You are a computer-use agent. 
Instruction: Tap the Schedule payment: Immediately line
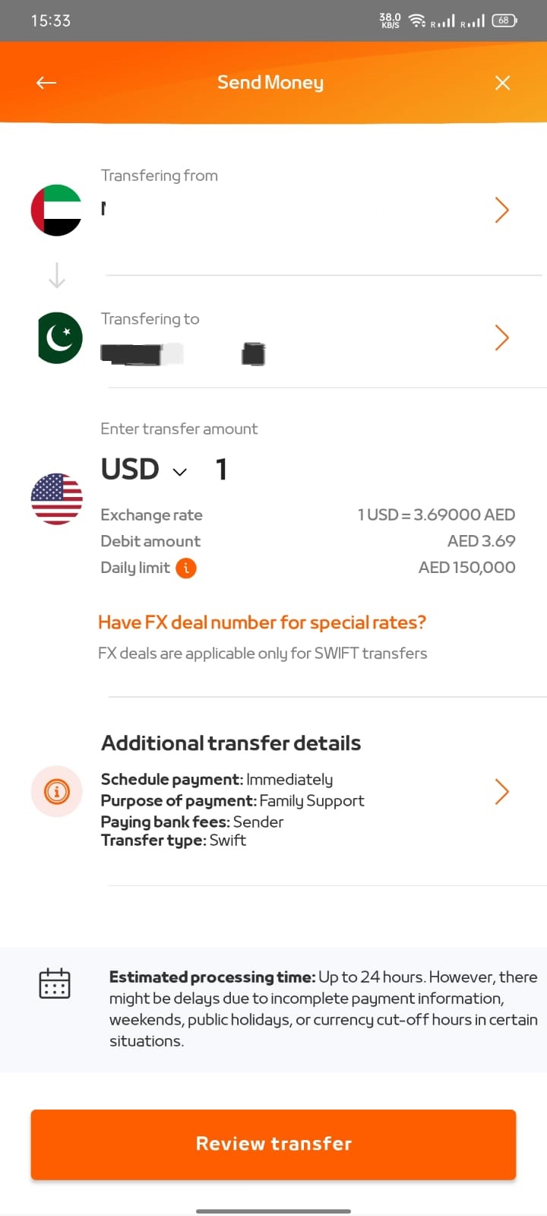(x=217, y=780)
